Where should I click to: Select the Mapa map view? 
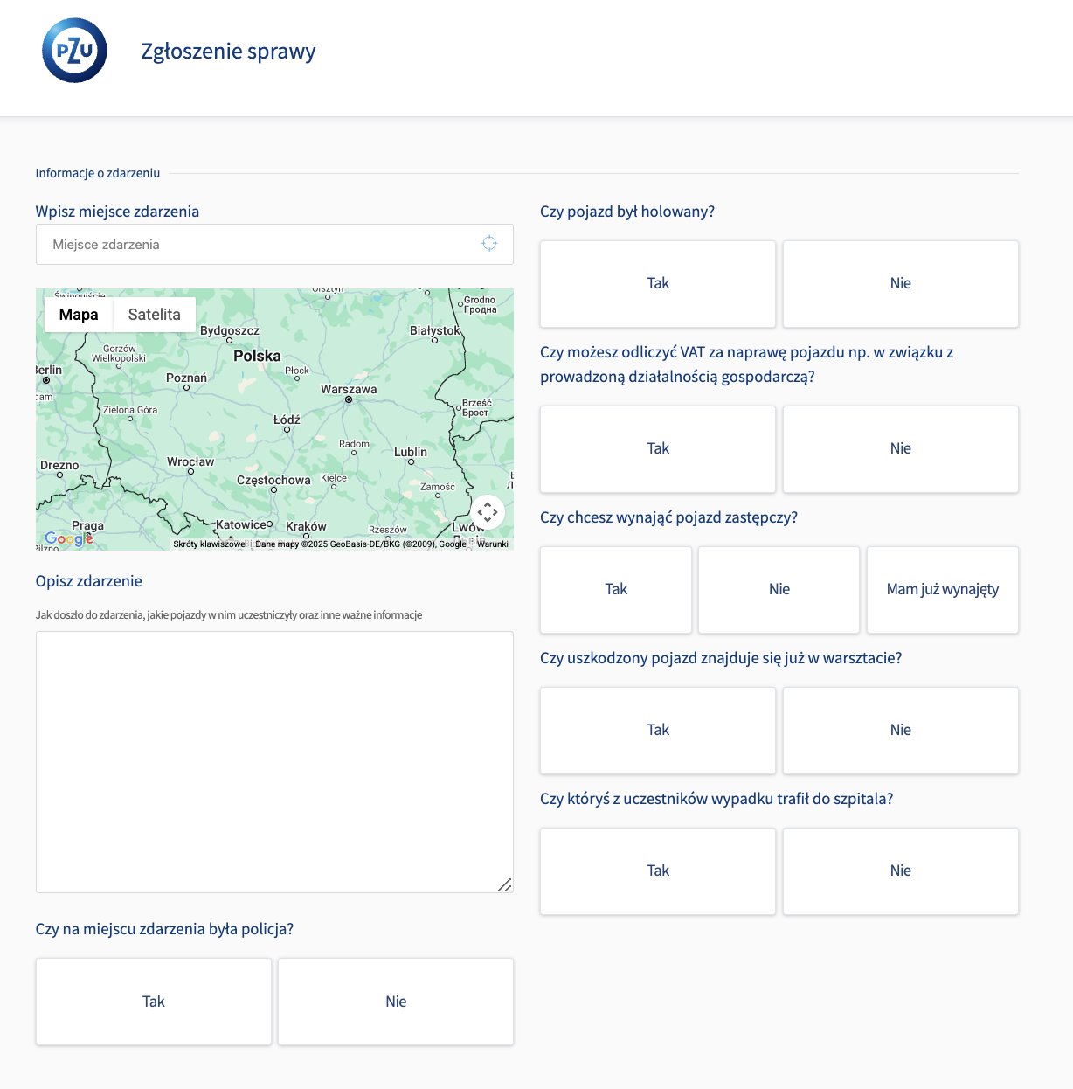point(79,315)
